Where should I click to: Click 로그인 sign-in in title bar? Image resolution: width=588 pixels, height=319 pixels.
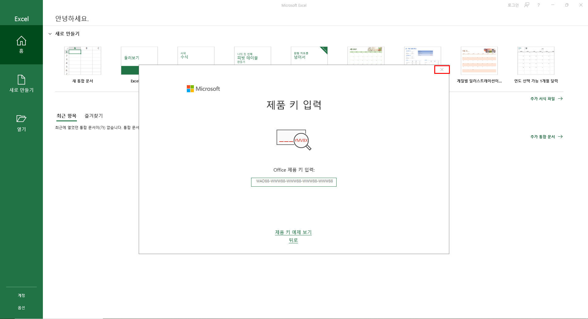(513, 5)
